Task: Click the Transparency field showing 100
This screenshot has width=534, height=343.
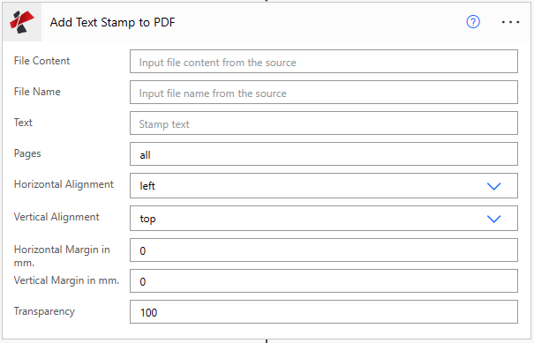Action: point(324,311)
